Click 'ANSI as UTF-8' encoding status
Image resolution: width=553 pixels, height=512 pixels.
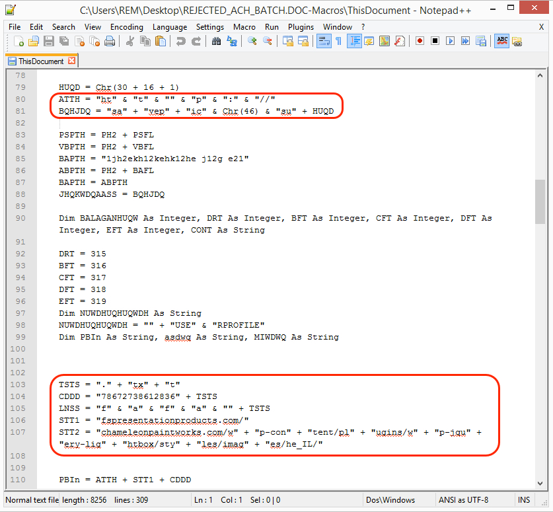(x=463, y=500)
